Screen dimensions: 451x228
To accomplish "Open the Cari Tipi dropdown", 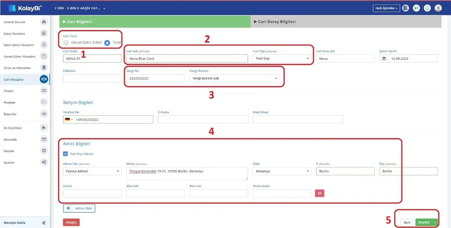I will tap(282, 59).
